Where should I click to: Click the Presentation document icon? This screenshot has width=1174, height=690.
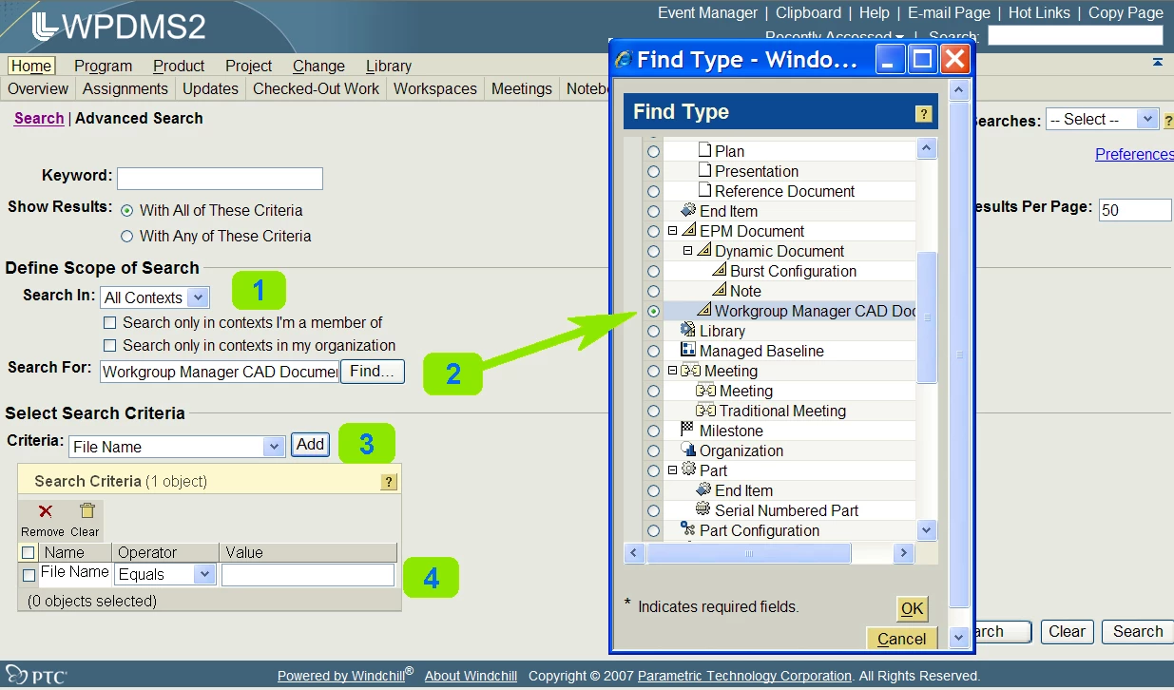pyautogui.click(x=705, y=170)
